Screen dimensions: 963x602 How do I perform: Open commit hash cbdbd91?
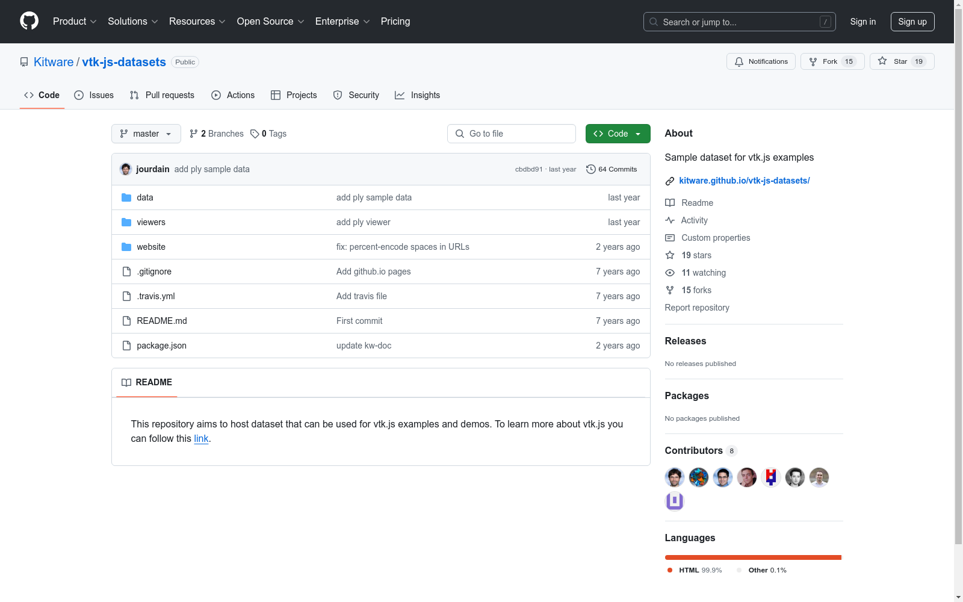click(528, 169)
